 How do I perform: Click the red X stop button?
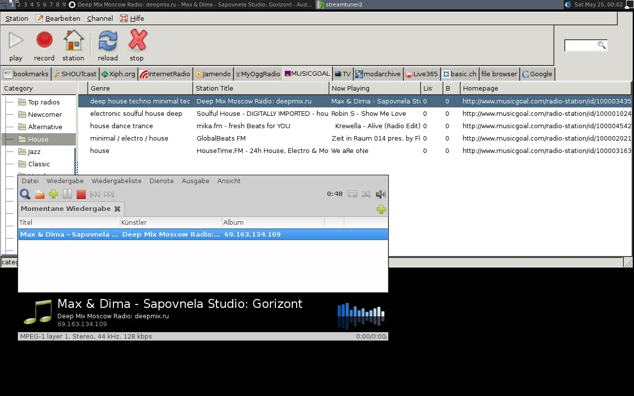(x=137, y=45)
